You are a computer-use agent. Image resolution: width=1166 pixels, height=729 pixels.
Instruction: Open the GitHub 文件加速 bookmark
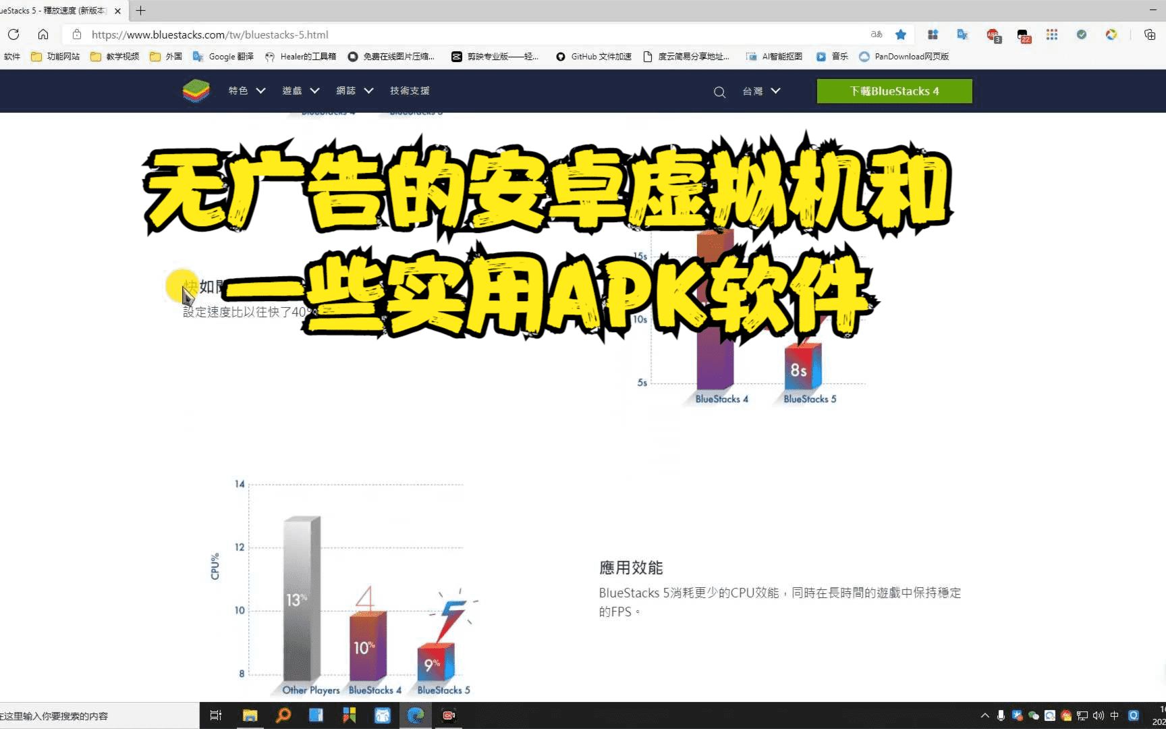click(593, 57)
